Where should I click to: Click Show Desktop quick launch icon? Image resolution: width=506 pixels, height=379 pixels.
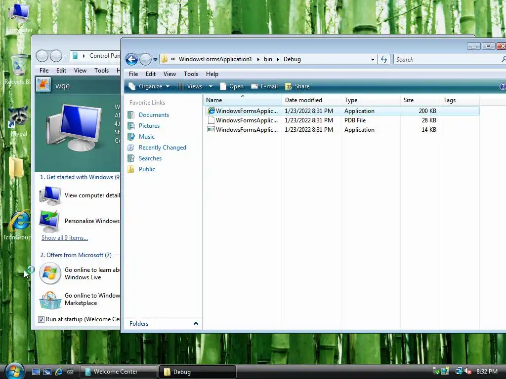(36, 372)
